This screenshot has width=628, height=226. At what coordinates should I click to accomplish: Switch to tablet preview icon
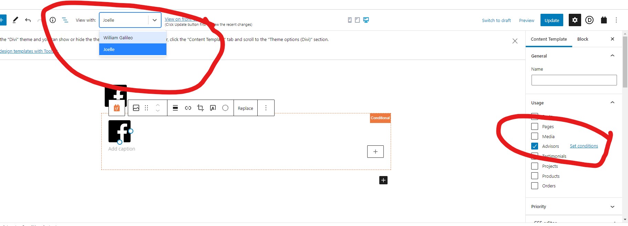[x=357, y=20]
